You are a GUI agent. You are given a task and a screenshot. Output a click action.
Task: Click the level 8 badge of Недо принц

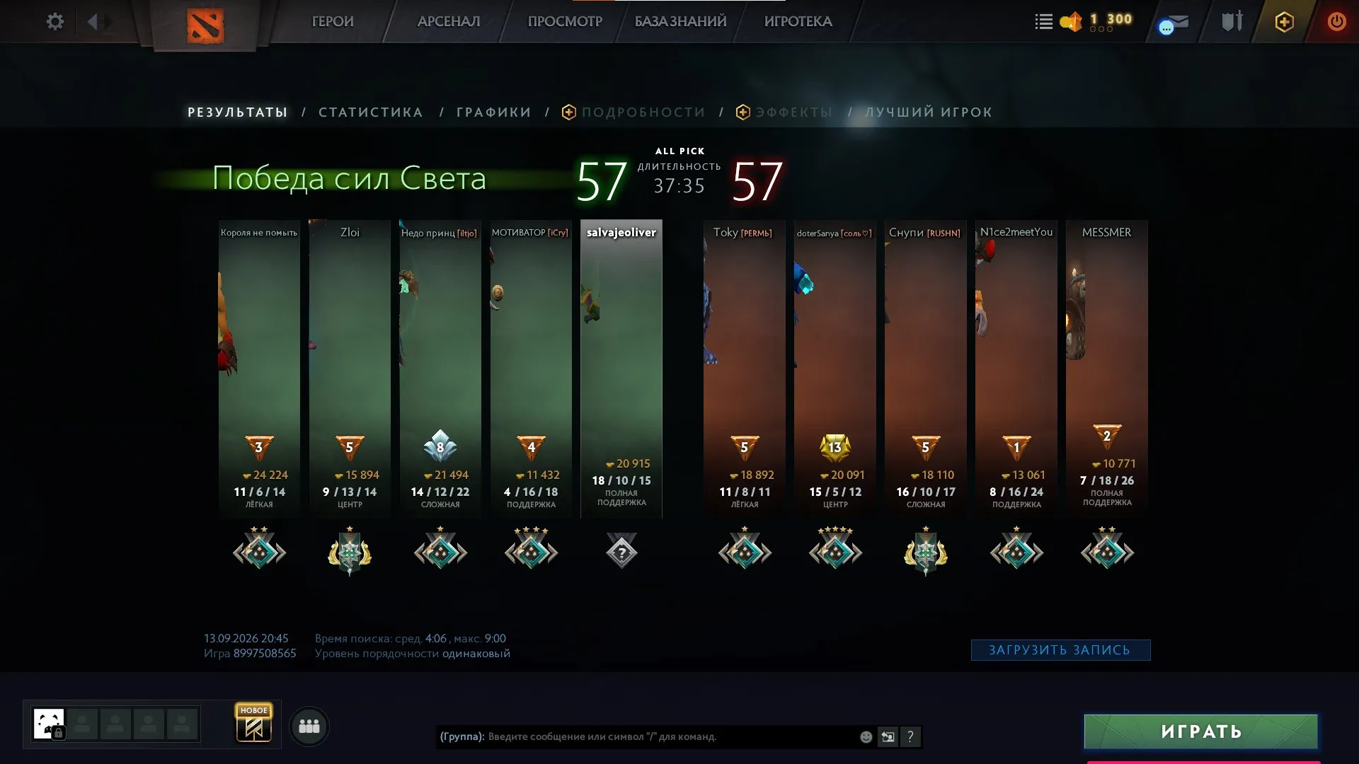pyautogui.click(x=440, y=446)
